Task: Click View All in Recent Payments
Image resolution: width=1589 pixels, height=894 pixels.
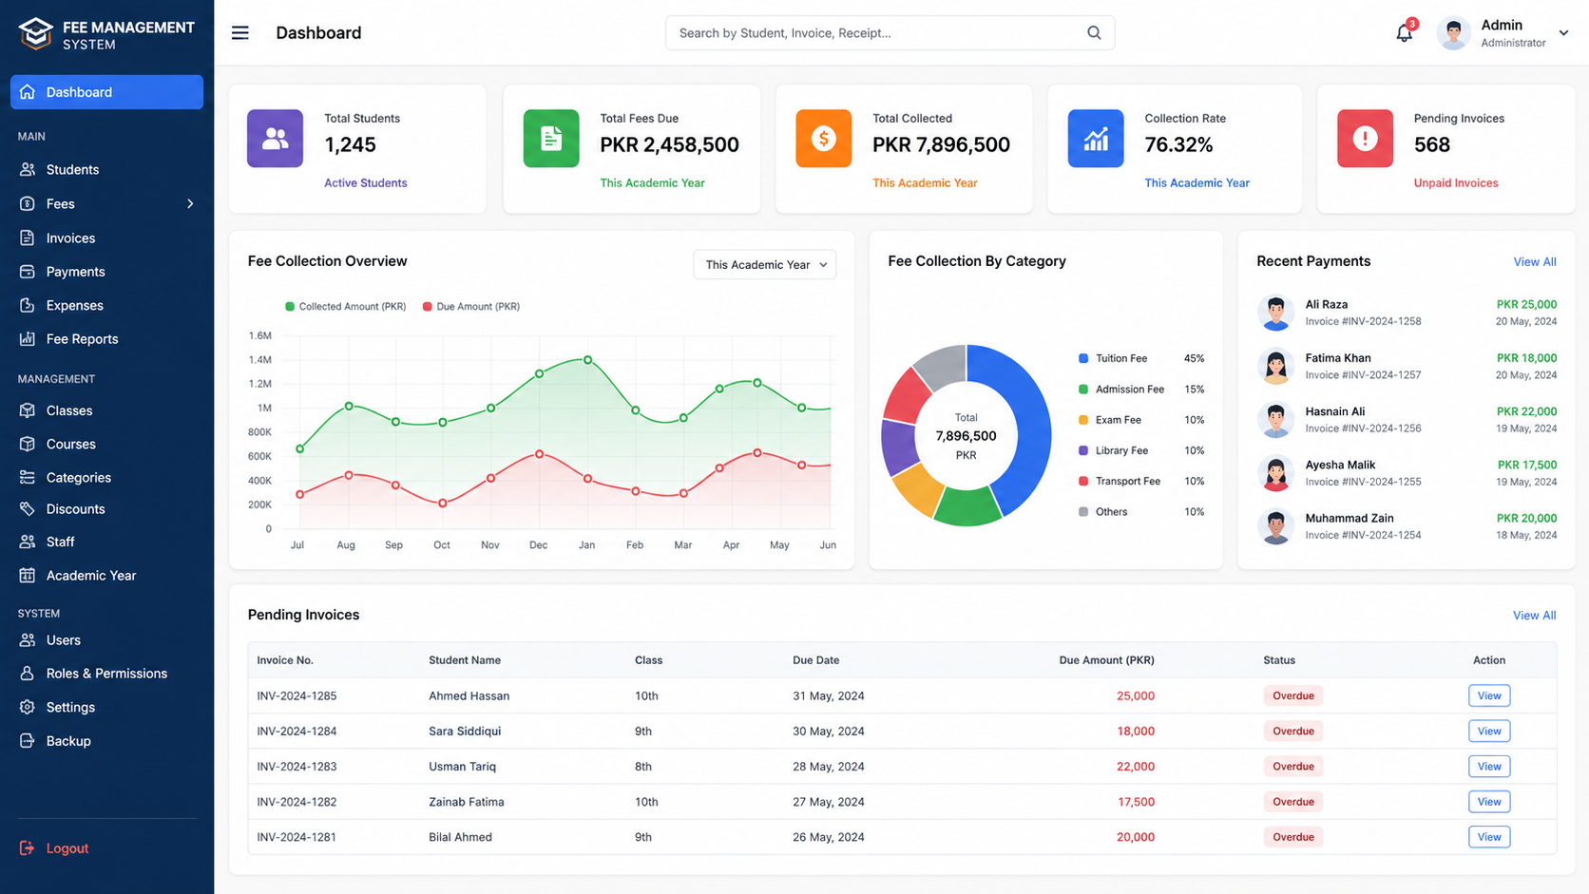Action: pyautogui.click(x=1535, y=262)
